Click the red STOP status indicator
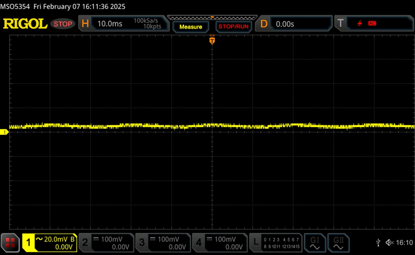The width and height of the screenshot is (415, 255). tap(63, 24)
